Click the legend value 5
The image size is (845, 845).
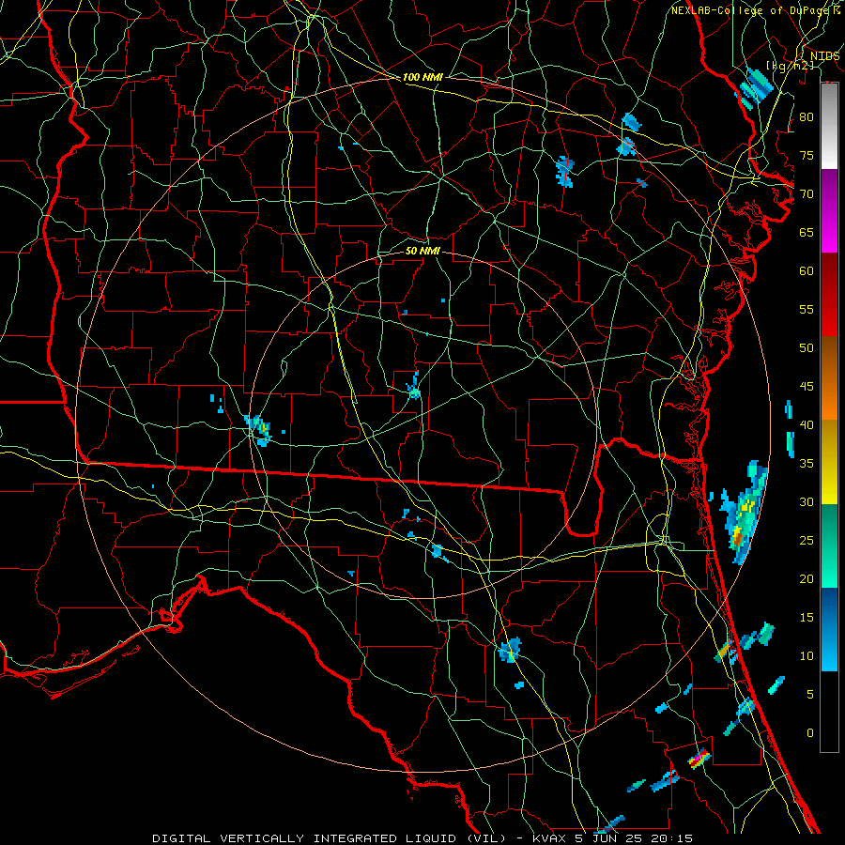810,694
